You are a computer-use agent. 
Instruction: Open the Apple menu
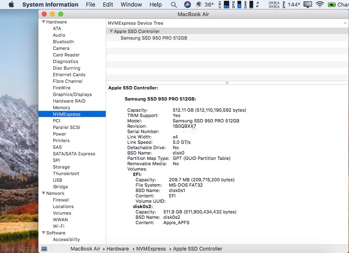pyautogui.click(x=11, y=5)
